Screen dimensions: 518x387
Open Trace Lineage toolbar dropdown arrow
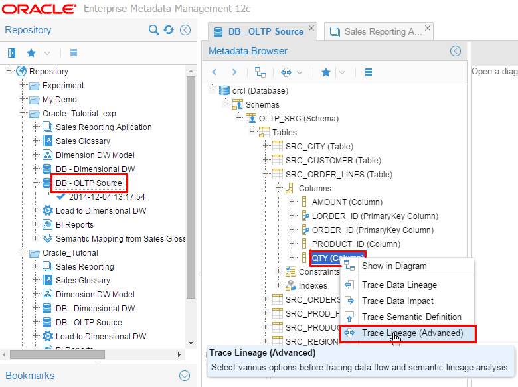coord(300,72)
